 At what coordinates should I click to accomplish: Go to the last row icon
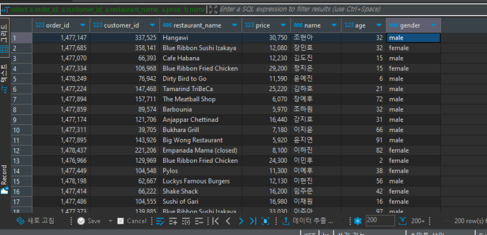(x=253, y=221)
